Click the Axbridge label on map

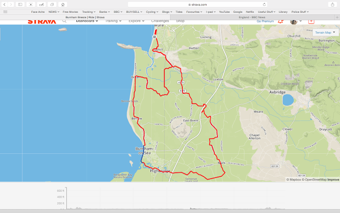click(x=277, y=92)
